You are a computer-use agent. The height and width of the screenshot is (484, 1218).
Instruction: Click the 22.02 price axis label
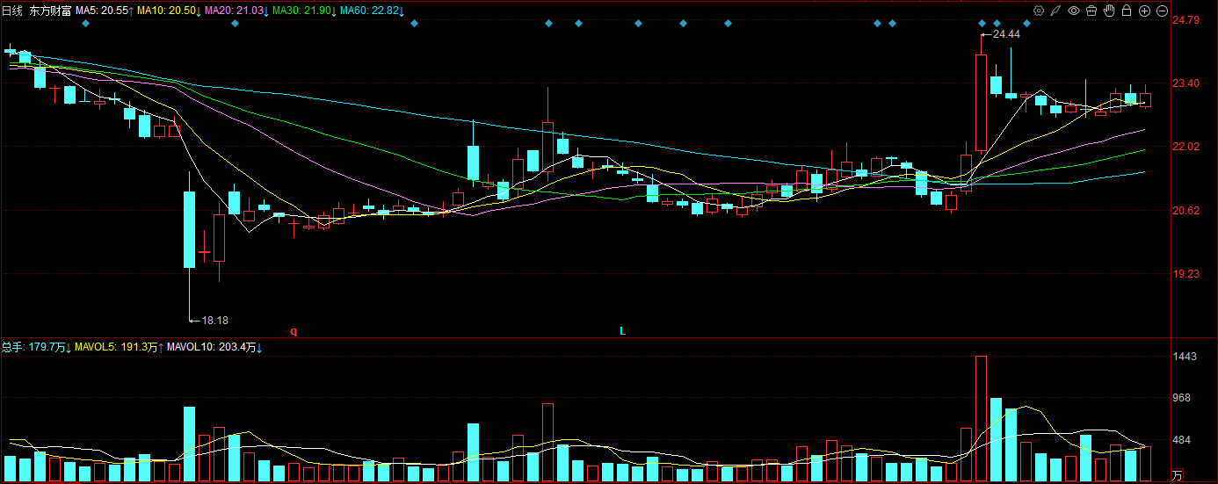point(1186,147)
